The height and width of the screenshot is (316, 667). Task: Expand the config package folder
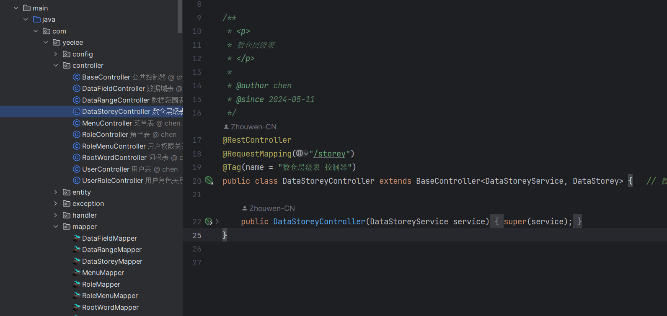coord(56,54)
